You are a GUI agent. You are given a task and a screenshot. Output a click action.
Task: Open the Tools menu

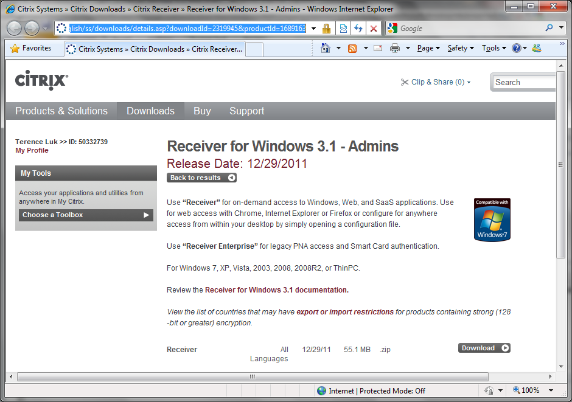click(x=494, y=48)
